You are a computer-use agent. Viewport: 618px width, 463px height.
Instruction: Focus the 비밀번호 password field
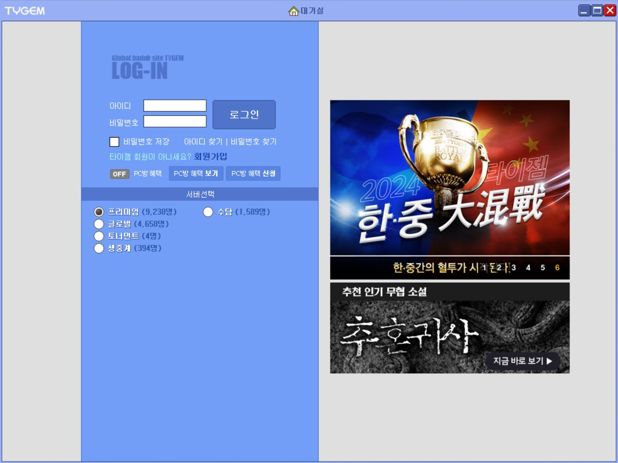pyautogui.click(x=175, y=121)
